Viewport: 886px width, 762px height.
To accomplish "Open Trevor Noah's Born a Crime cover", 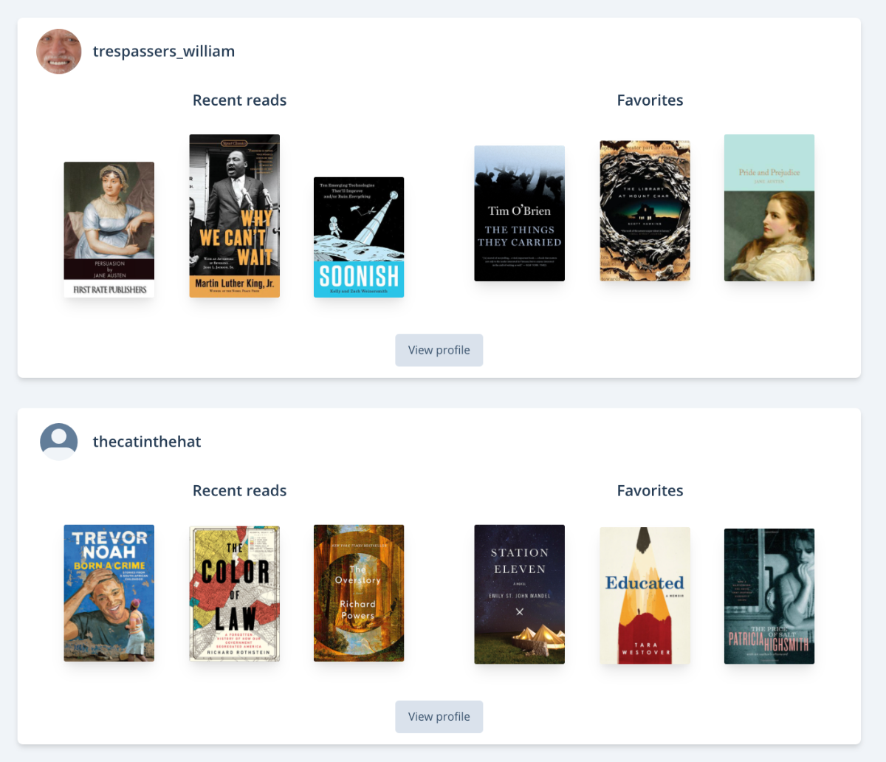I will (109, 593).
